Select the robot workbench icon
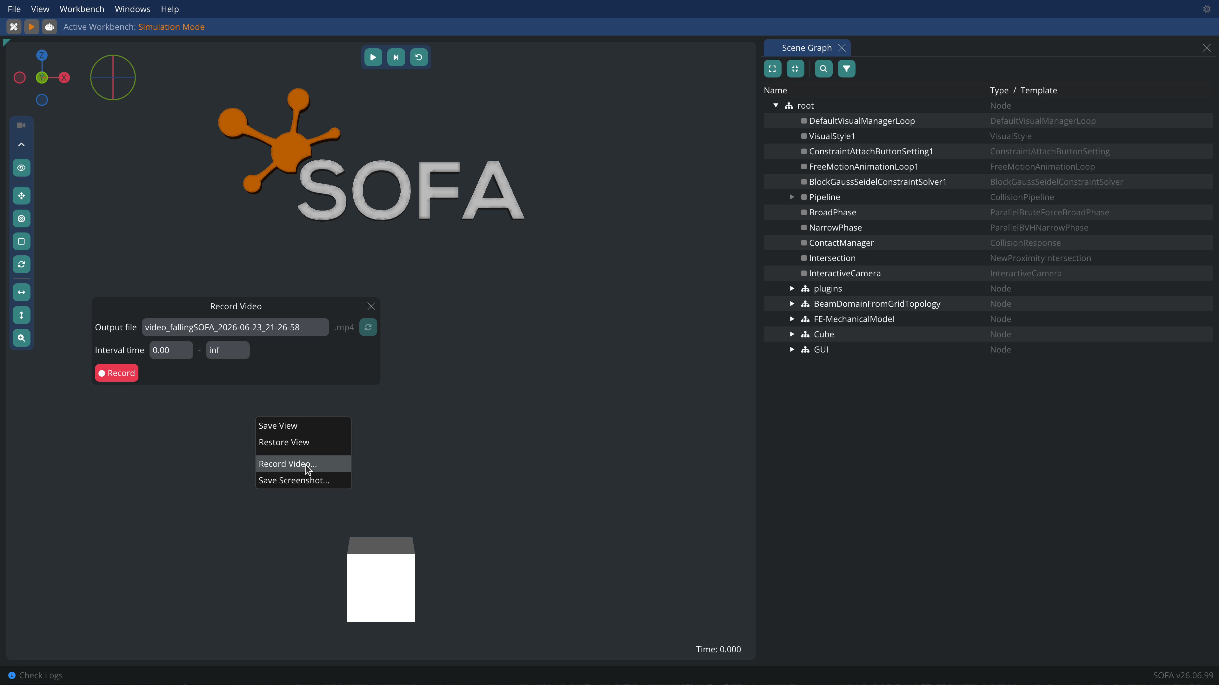 pyautogui.click(x=49, y=27)
